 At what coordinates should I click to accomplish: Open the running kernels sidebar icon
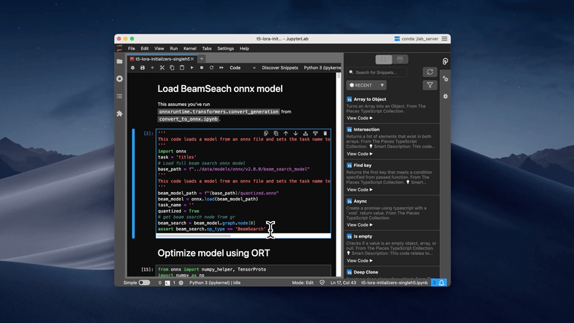point(120,79)
